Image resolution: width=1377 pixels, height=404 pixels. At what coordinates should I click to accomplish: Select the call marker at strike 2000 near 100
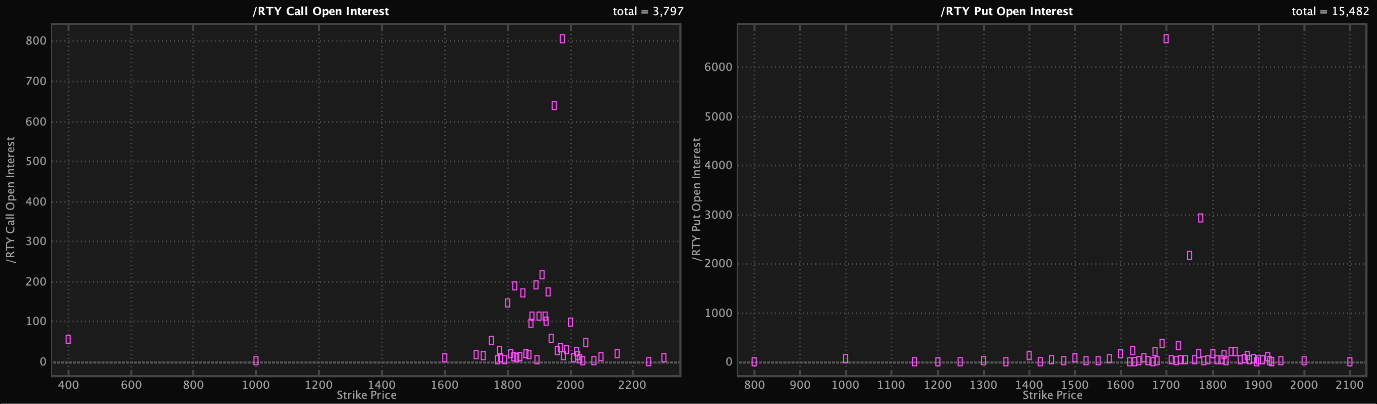570,322
